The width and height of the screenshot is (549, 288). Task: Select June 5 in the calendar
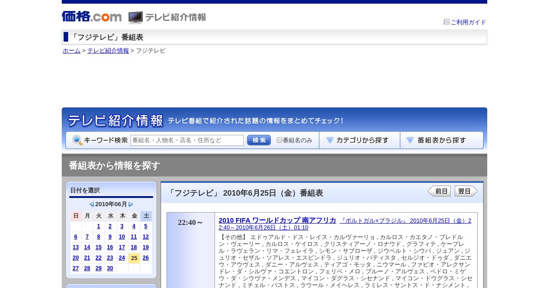(x=145, y=226)
